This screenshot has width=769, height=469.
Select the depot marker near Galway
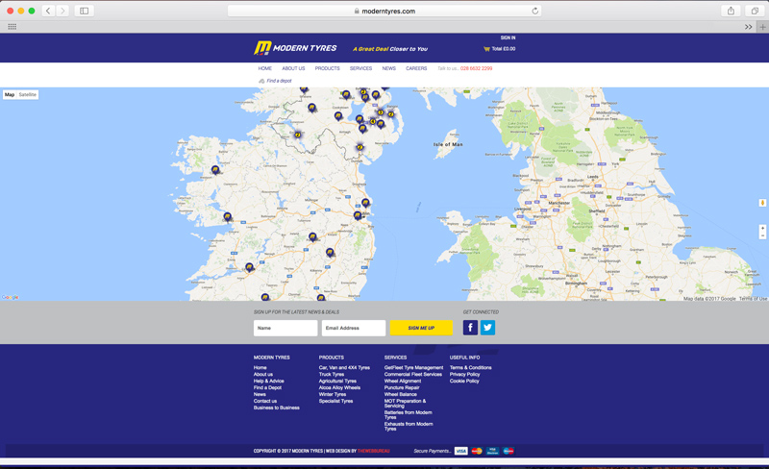[x=228, y=216]
